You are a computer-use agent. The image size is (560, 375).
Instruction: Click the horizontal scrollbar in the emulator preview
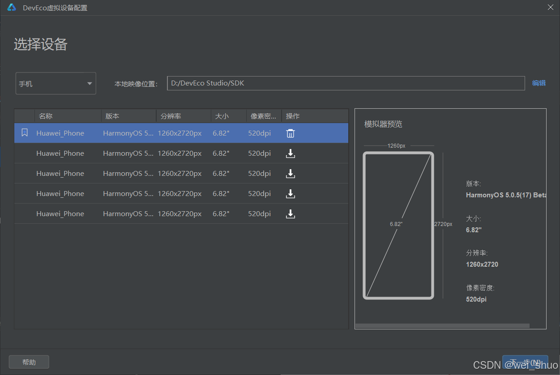pyautogui.click(x=442, y=326)
